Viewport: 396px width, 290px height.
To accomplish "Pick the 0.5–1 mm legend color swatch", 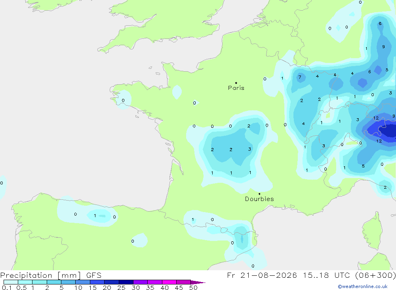I will click(25, 282).
